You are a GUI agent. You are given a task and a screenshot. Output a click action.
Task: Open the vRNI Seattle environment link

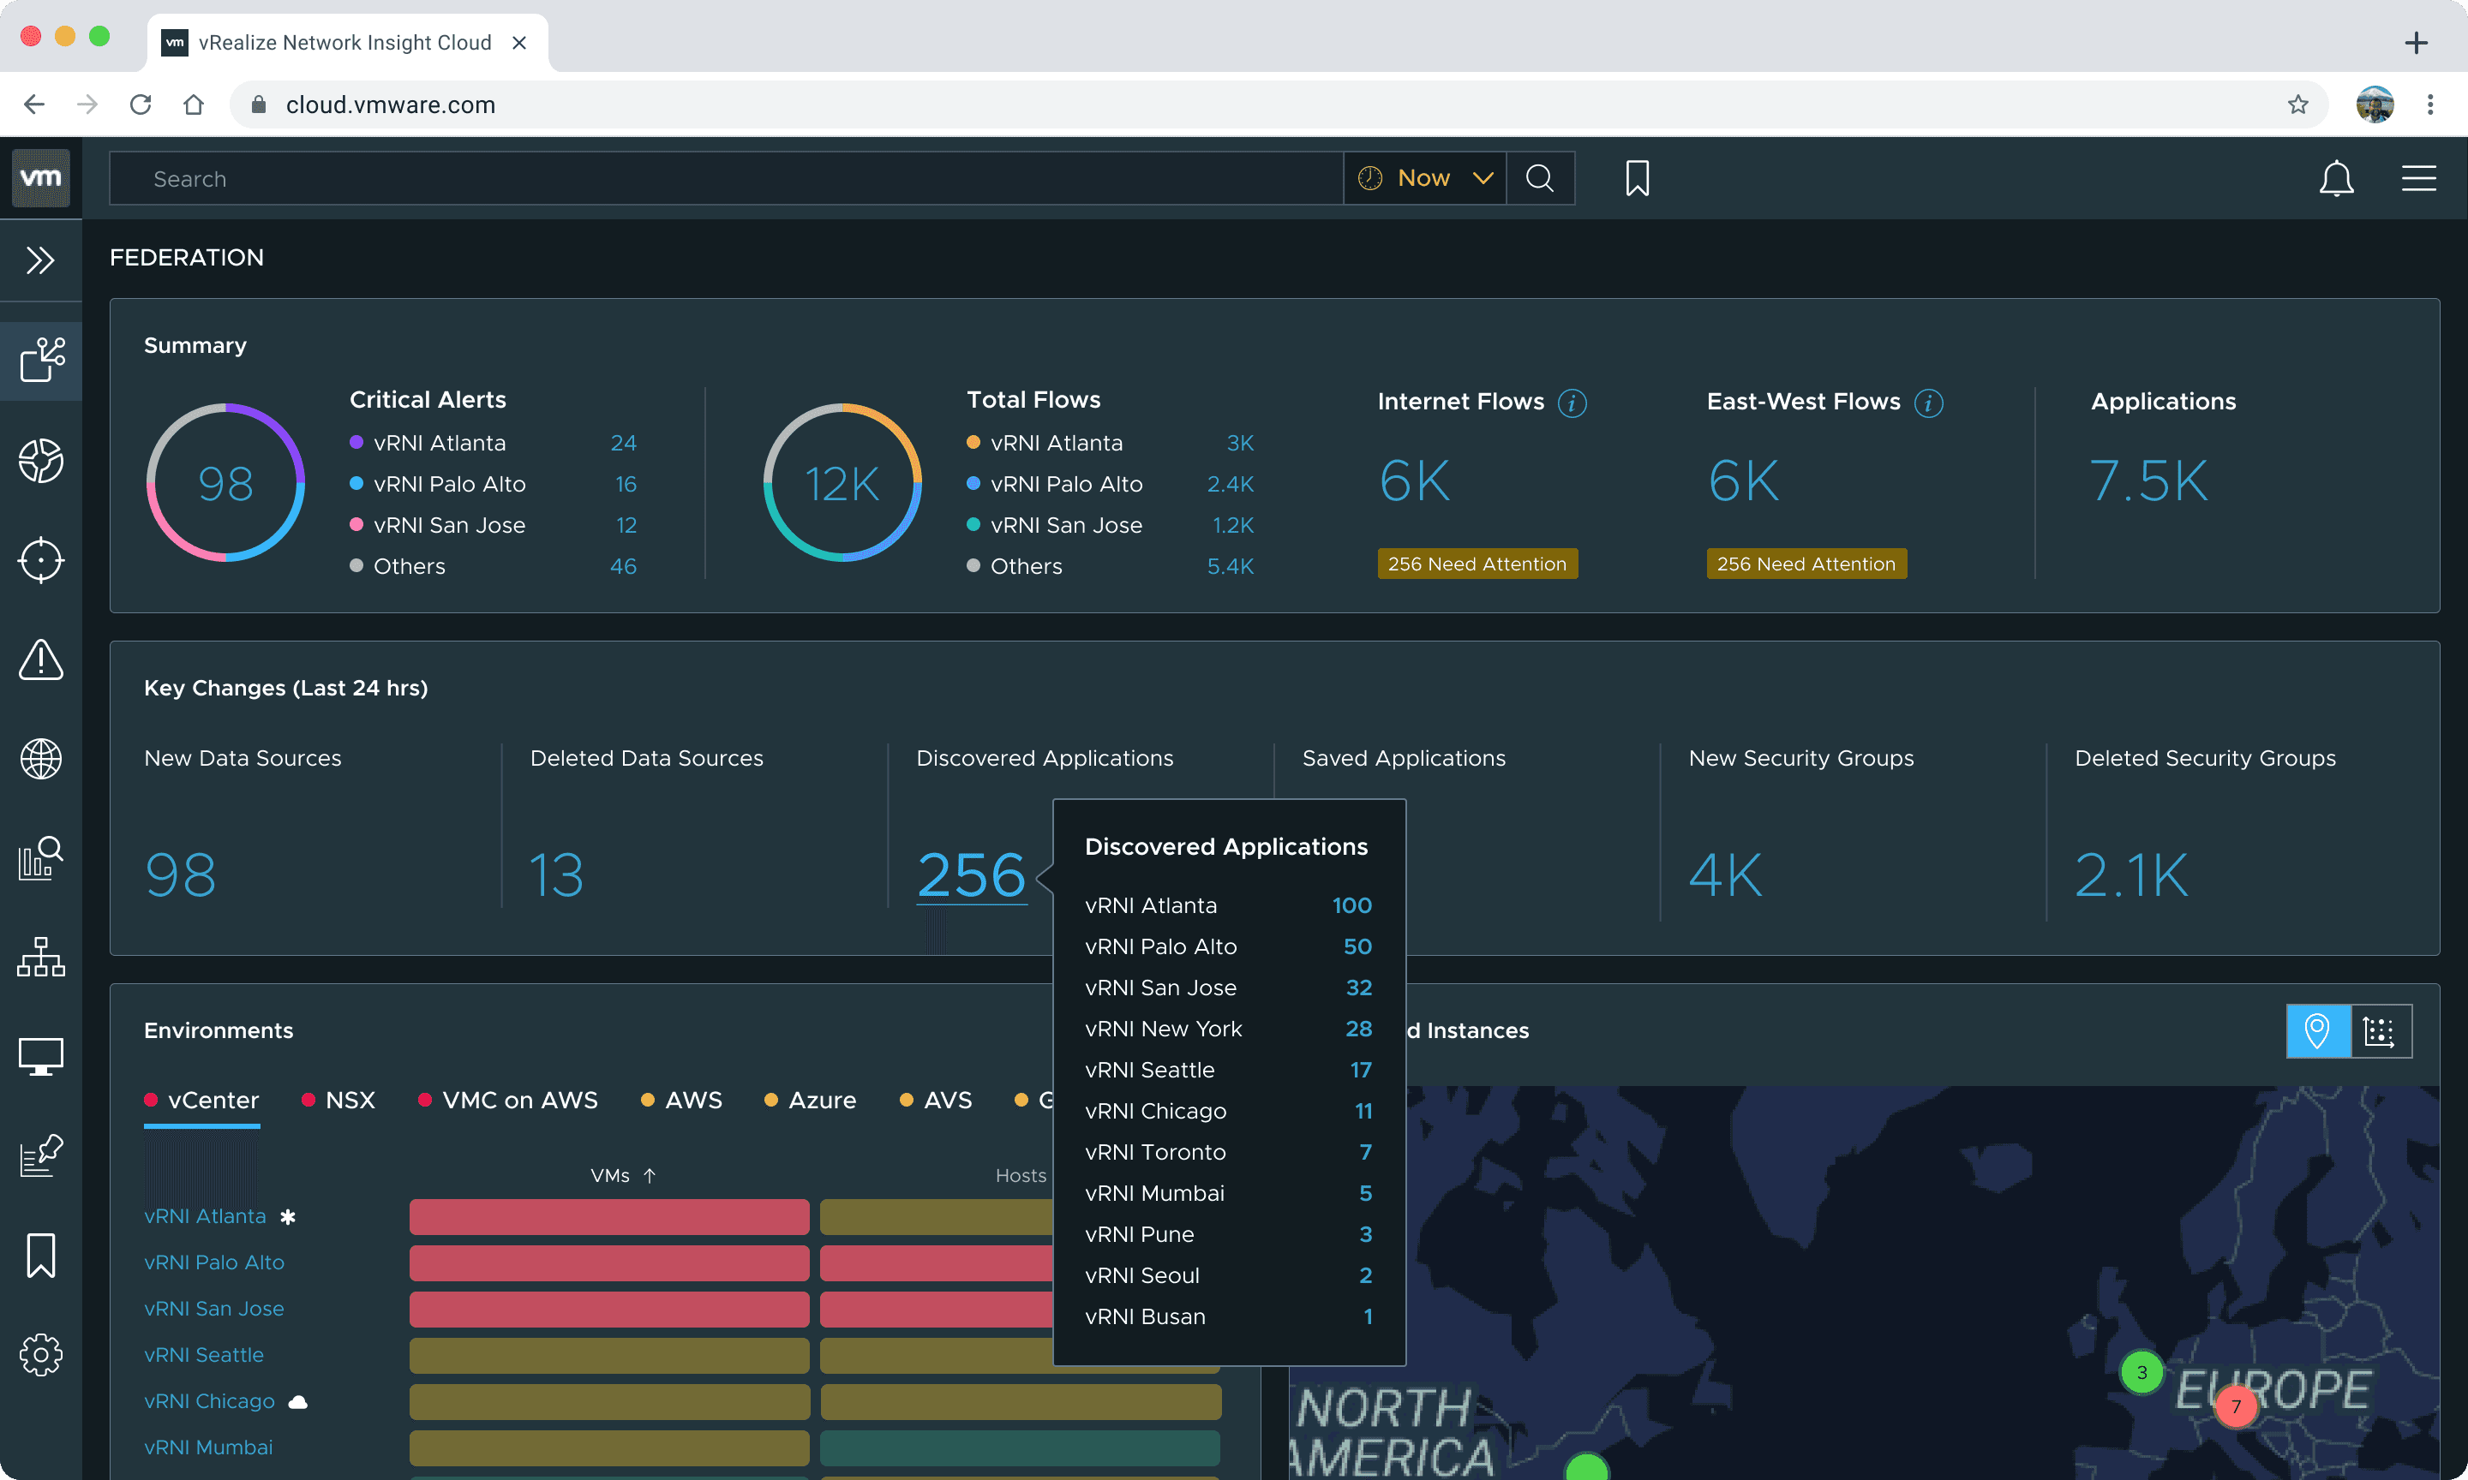203,1355
